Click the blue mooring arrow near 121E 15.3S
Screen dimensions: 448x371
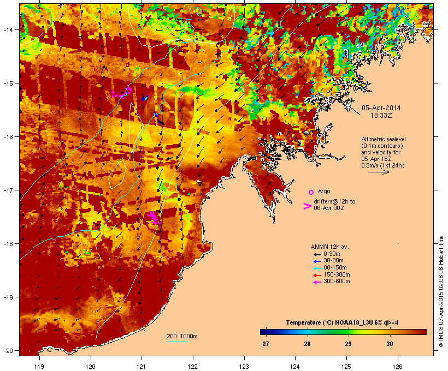pyautogui.click(x=145, y=97)
